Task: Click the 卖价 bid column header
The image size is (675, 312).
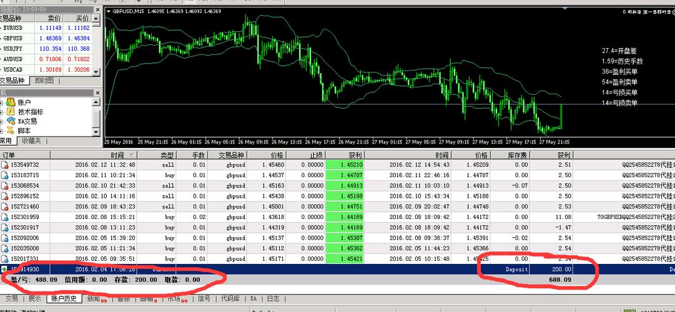Action: pyautogui.click(x=49, y=18)
